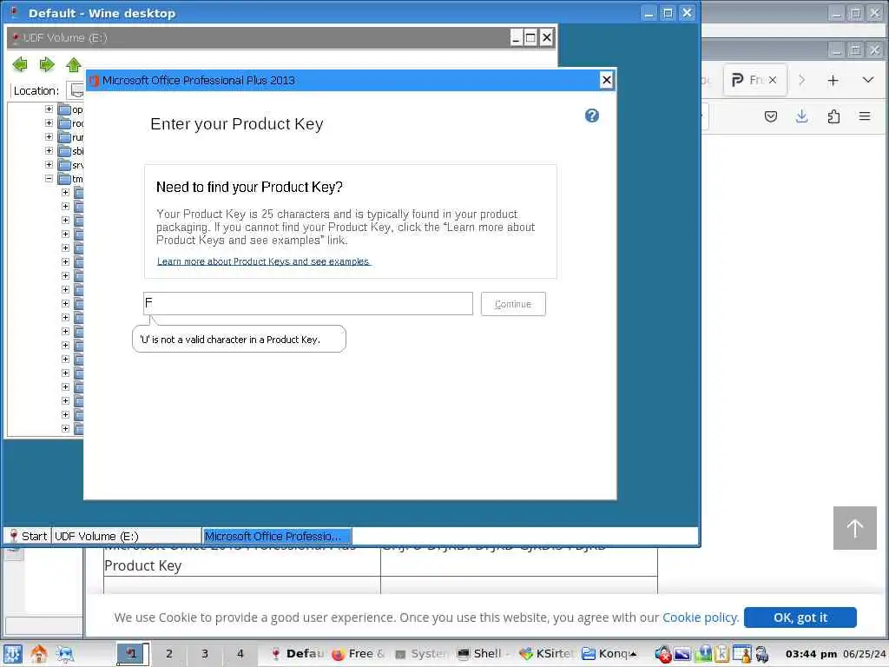This screenshot has height=667, width=889.
Task: Click the Pocket save icon in Firefox
Action: click(x=771, y=116)
